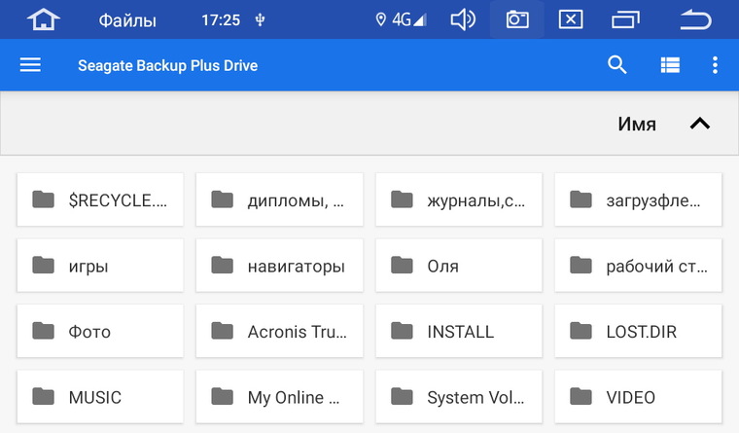This screenshot has height=433, width=739.
Task: Toggle sort direction arrow next to Имя
Action: 699,124
